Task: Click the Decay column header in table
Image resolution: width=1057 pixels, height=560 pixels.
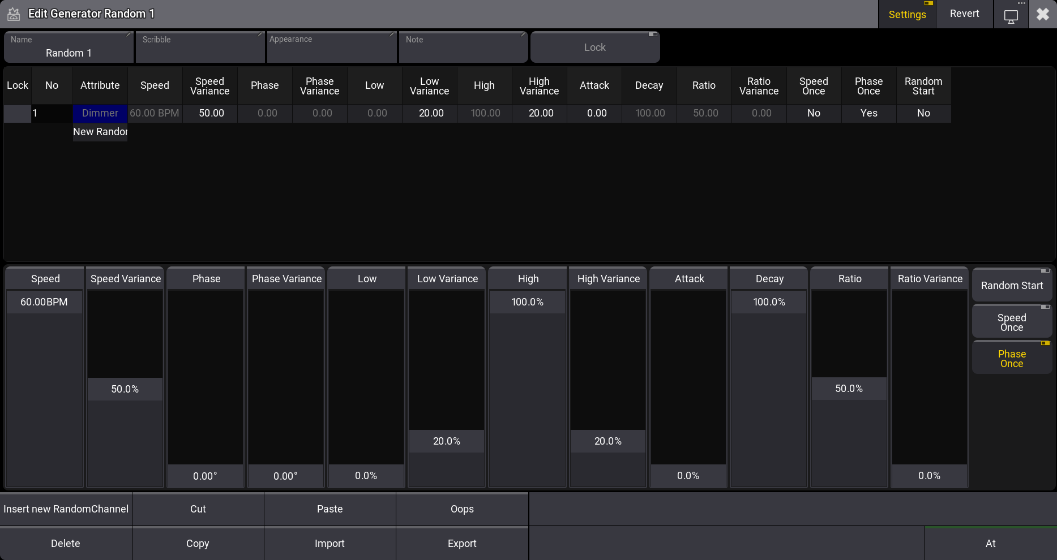Action: [x=649, y=86]
